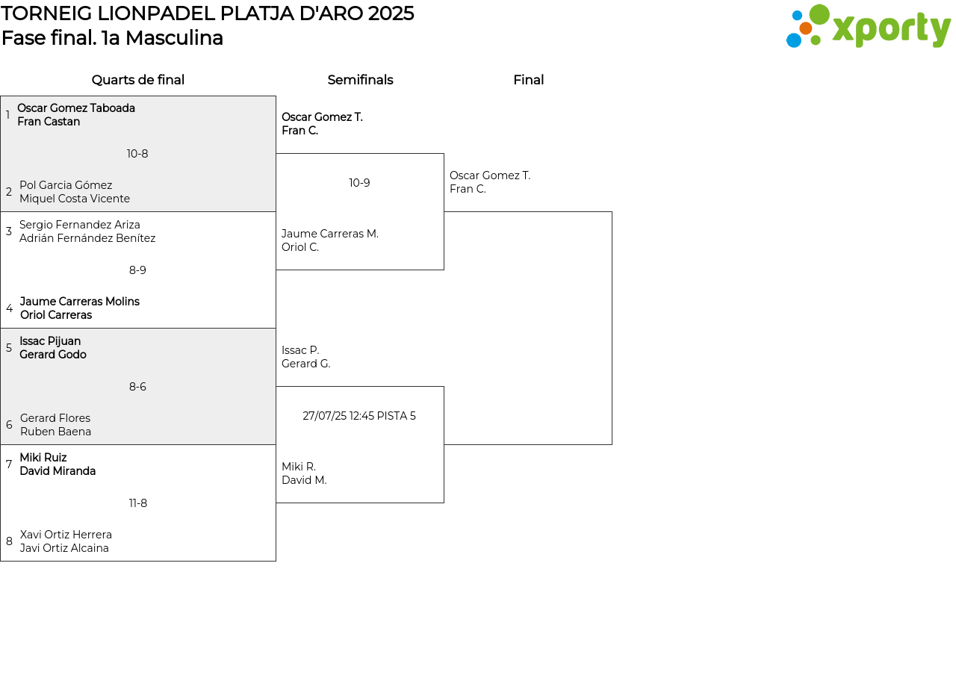Open Gerard Flores and Ruben Baena's team
This screenshot has width=956, height=684.
56,425
